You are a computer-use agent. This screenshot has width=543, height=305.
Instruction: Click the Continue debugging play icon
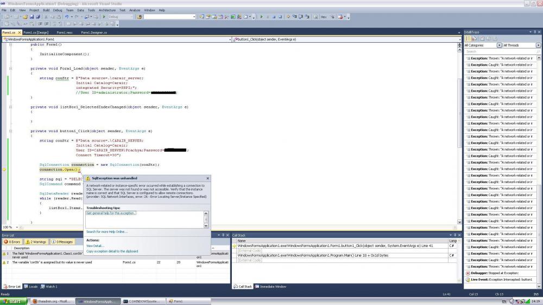point(262,17)
